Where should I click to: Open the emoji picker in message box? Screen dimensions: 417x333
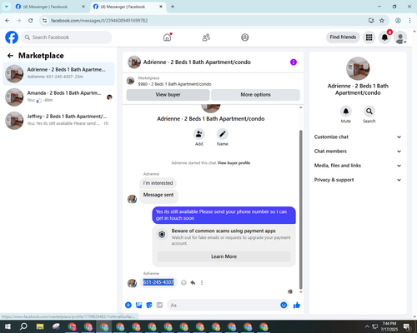[x=284, y=306]
